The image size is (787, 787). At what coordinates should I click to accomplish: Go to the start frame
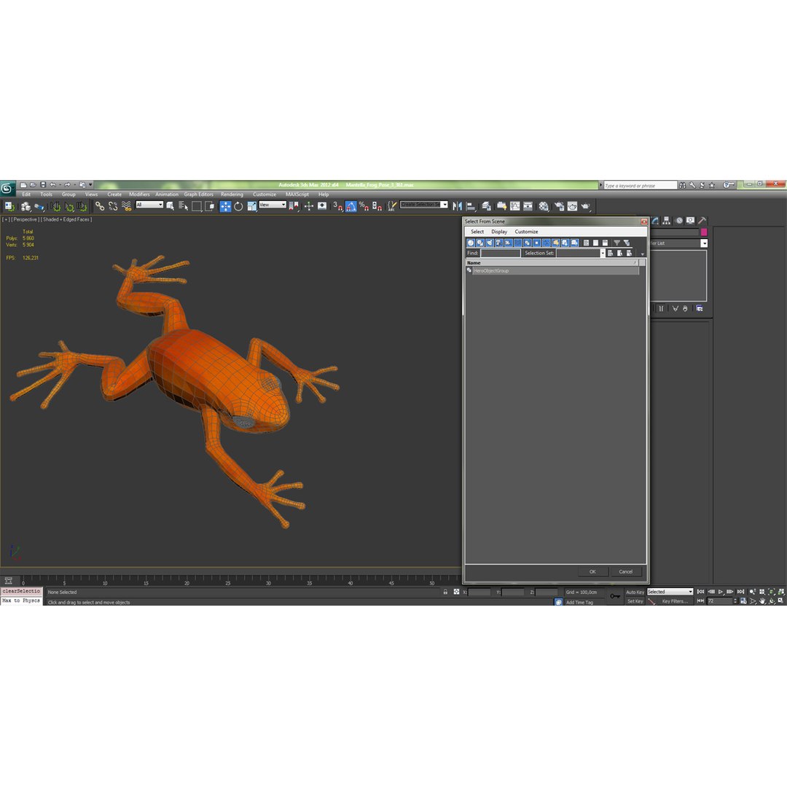coord(701,592)
